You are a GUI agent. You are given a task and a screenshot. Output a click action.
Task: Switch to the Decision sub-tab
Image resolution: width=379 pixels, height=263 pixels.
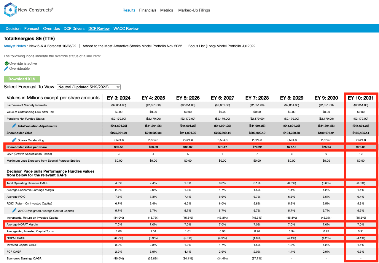[13, 29]
